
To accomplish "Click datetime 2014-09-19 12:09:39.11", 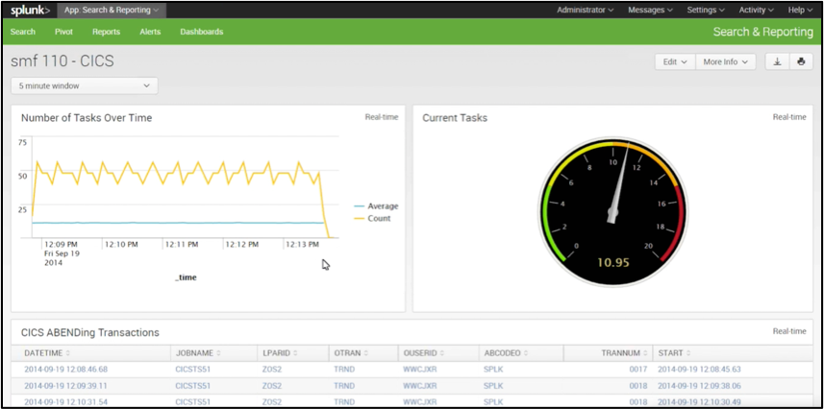I will pyautogui.click(x=65, y=386).
